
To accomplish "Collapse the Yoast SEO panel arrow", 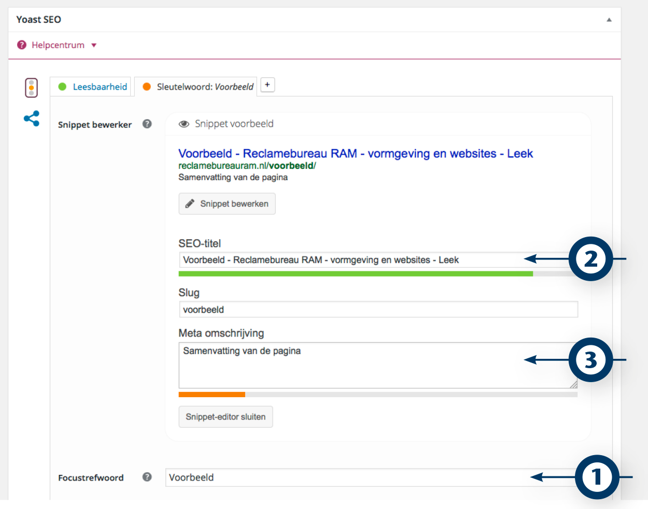I will pyautogui.click(x=609, y=20).
